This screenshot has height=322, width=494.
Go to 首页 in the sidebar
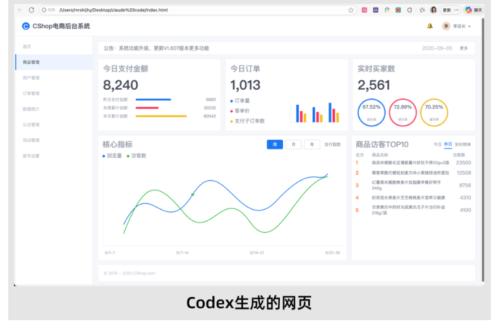pyautogui.click(x=27, y=47)
